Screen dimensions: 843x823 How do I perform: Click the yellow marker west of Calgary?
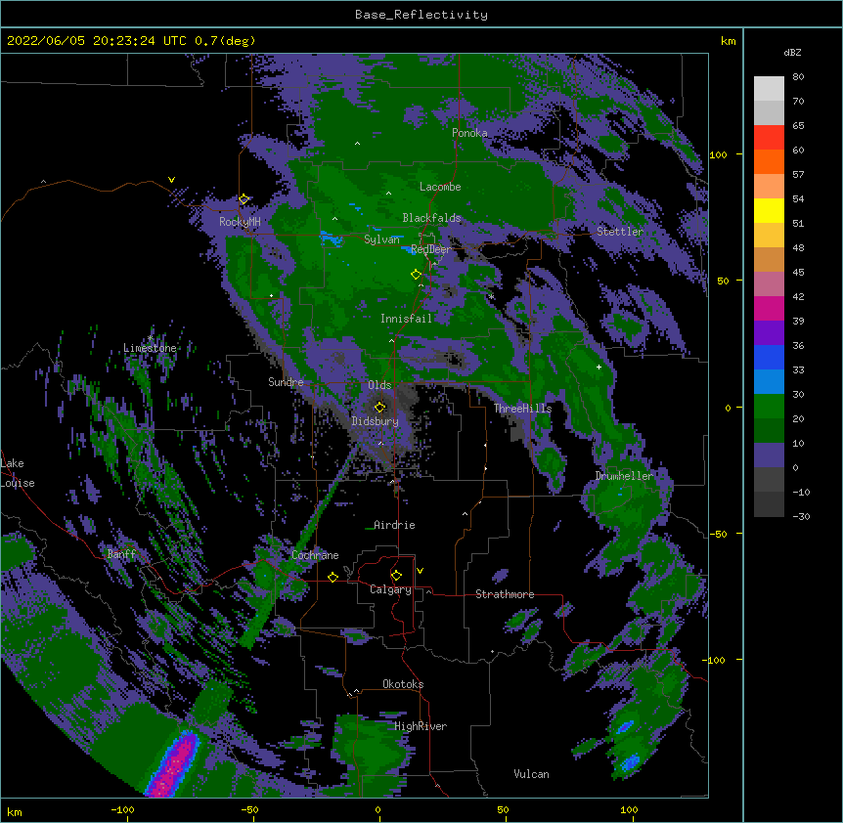point(333,577)
